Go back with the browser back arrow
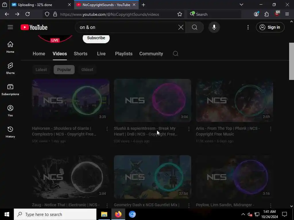294x220 pixels. coord(7,14)
